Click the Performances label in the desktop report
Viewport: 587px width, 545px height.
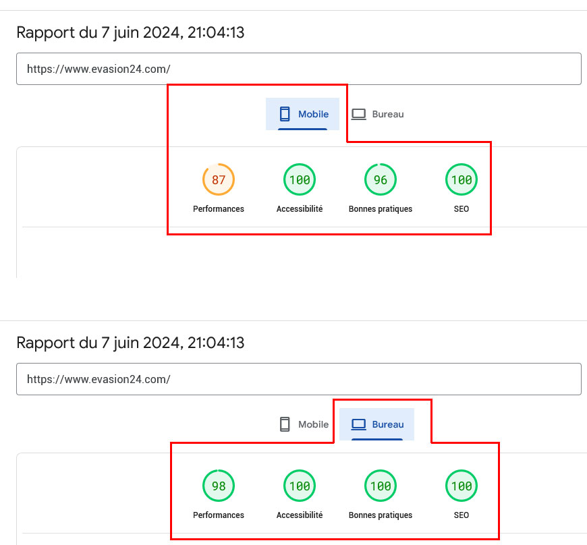point(219,515)
